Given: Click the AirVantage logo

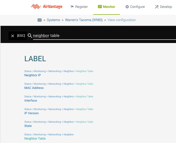Looking at the screenshot, I should [47, 7].
